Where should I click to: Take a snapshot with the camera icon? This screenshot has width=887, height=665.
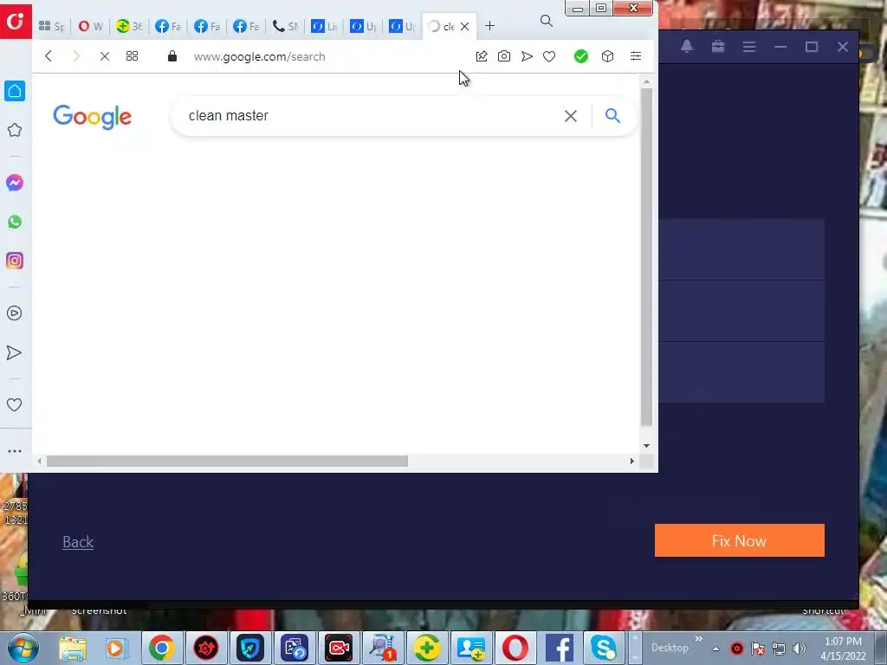point(504,56)
